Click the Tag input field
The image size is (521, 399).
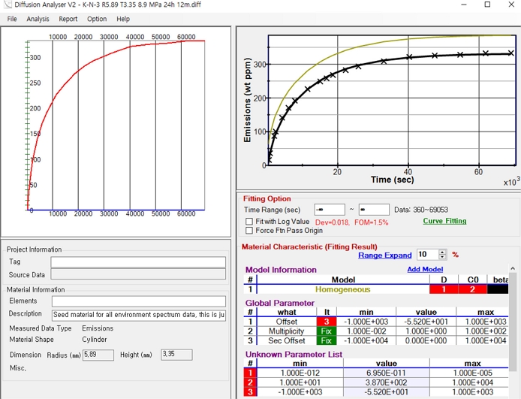138,262
